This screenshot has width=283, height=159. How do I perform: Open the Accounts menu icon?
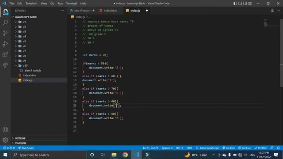coord(5,129)
